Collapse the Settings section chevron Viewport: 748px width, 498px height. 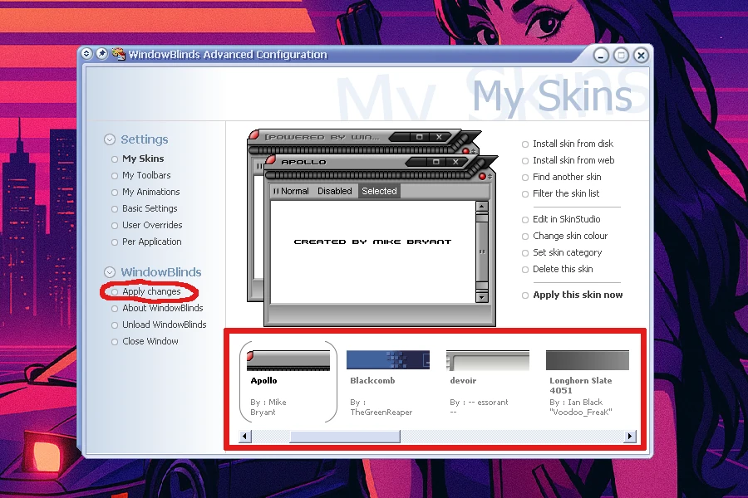[x=110, y=139]
